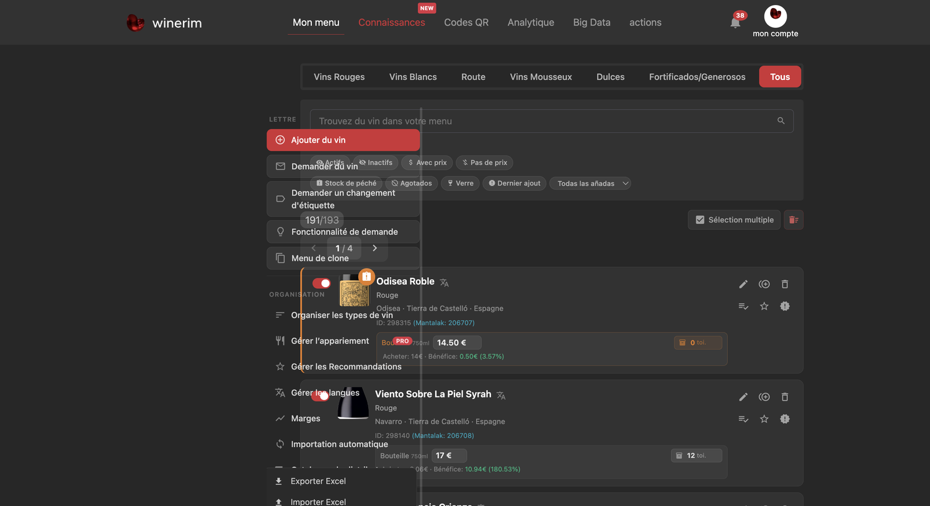Toggle the Agotados filter chip
This screenshot has width=930, height=506.
pyautogui.click(x=412, y=184)
